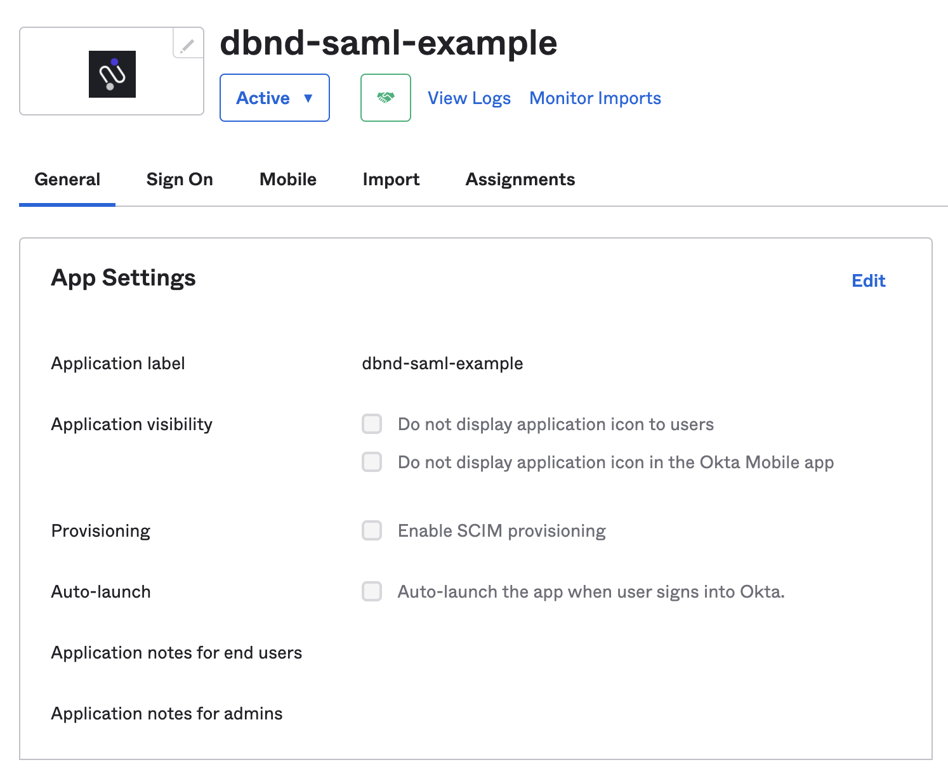Switch to the Assignments tab
The image size is (948, 774).
[x=520, y=180]
